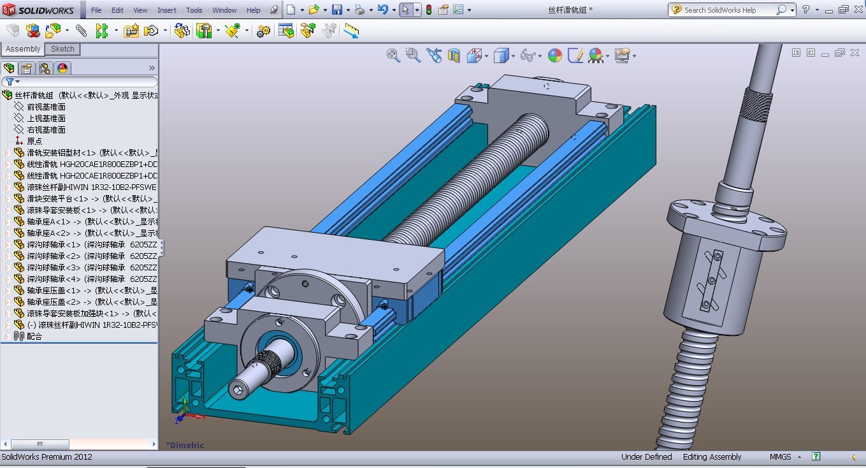Open the Display Style dropdown arrow
The width and height of the screenshot is (866, 468).
[513, 56]
